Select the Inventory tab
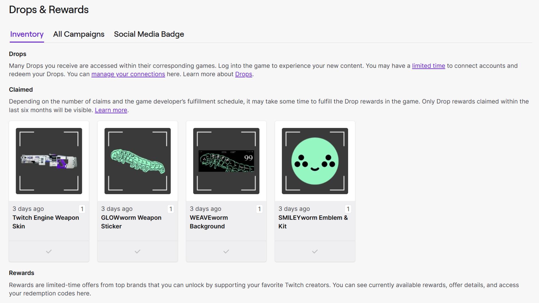 click(x=27, y=34)
